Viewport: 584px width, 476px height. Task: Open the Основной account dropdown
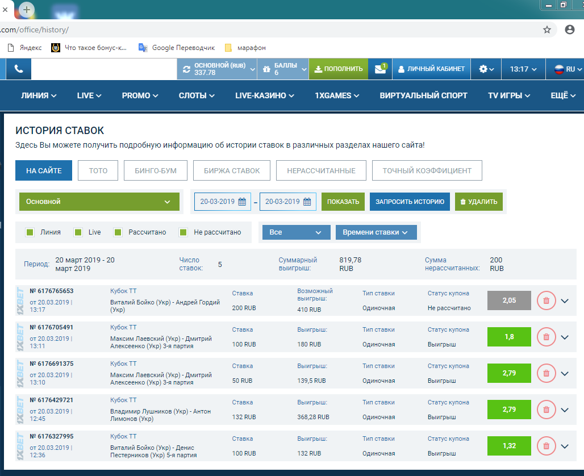click(99, 202)
